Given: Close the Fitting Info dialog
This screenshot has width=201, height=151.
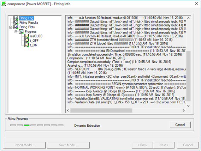Looking at the screenshot, I should 196,4.
